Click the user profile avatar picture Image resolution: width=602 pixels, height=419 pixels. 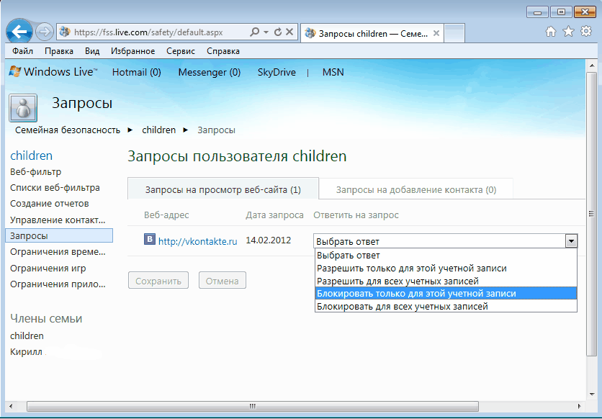(23, 108)
